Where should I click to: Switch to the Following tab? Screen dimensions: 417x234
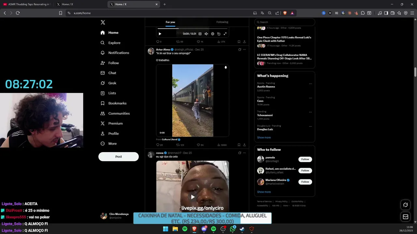222,22
